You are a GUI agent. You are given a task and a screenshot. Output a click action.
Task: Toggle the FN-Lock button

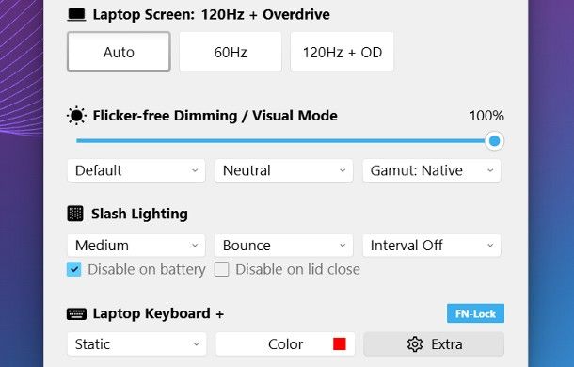475,313
